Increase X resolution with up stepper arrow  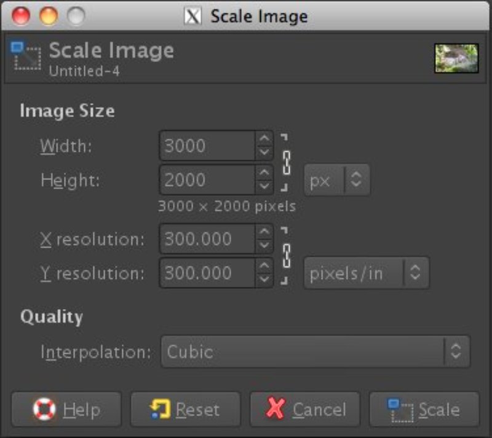[x=264, y=233]
